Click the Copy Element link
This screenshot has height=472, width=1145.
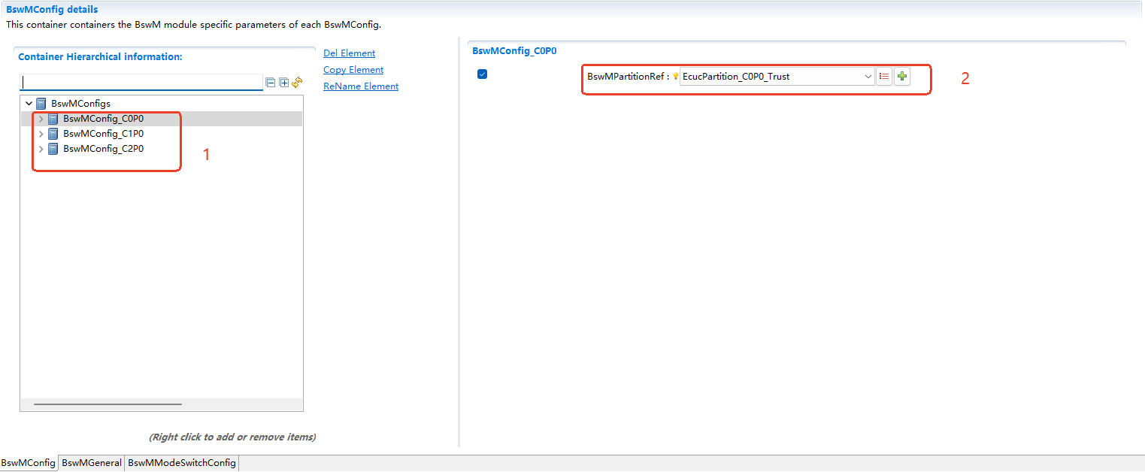[x=353, y=69]
